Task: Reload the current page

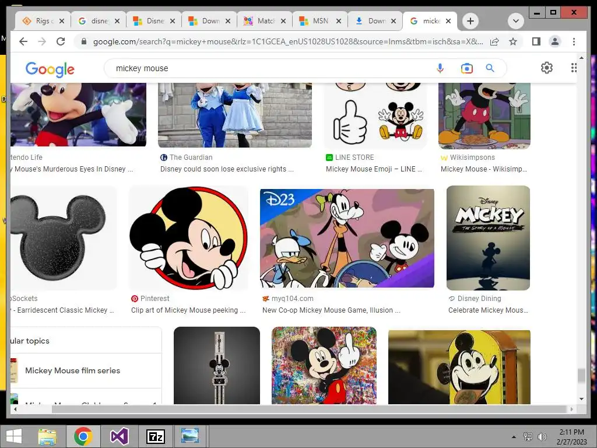Action: pyautogui.click(x=61, y=41)
